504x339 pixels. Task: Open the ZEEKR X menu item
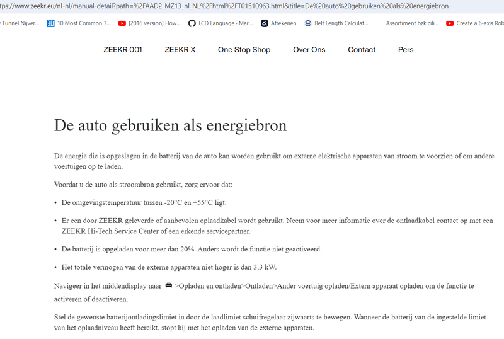pos(180,50)
